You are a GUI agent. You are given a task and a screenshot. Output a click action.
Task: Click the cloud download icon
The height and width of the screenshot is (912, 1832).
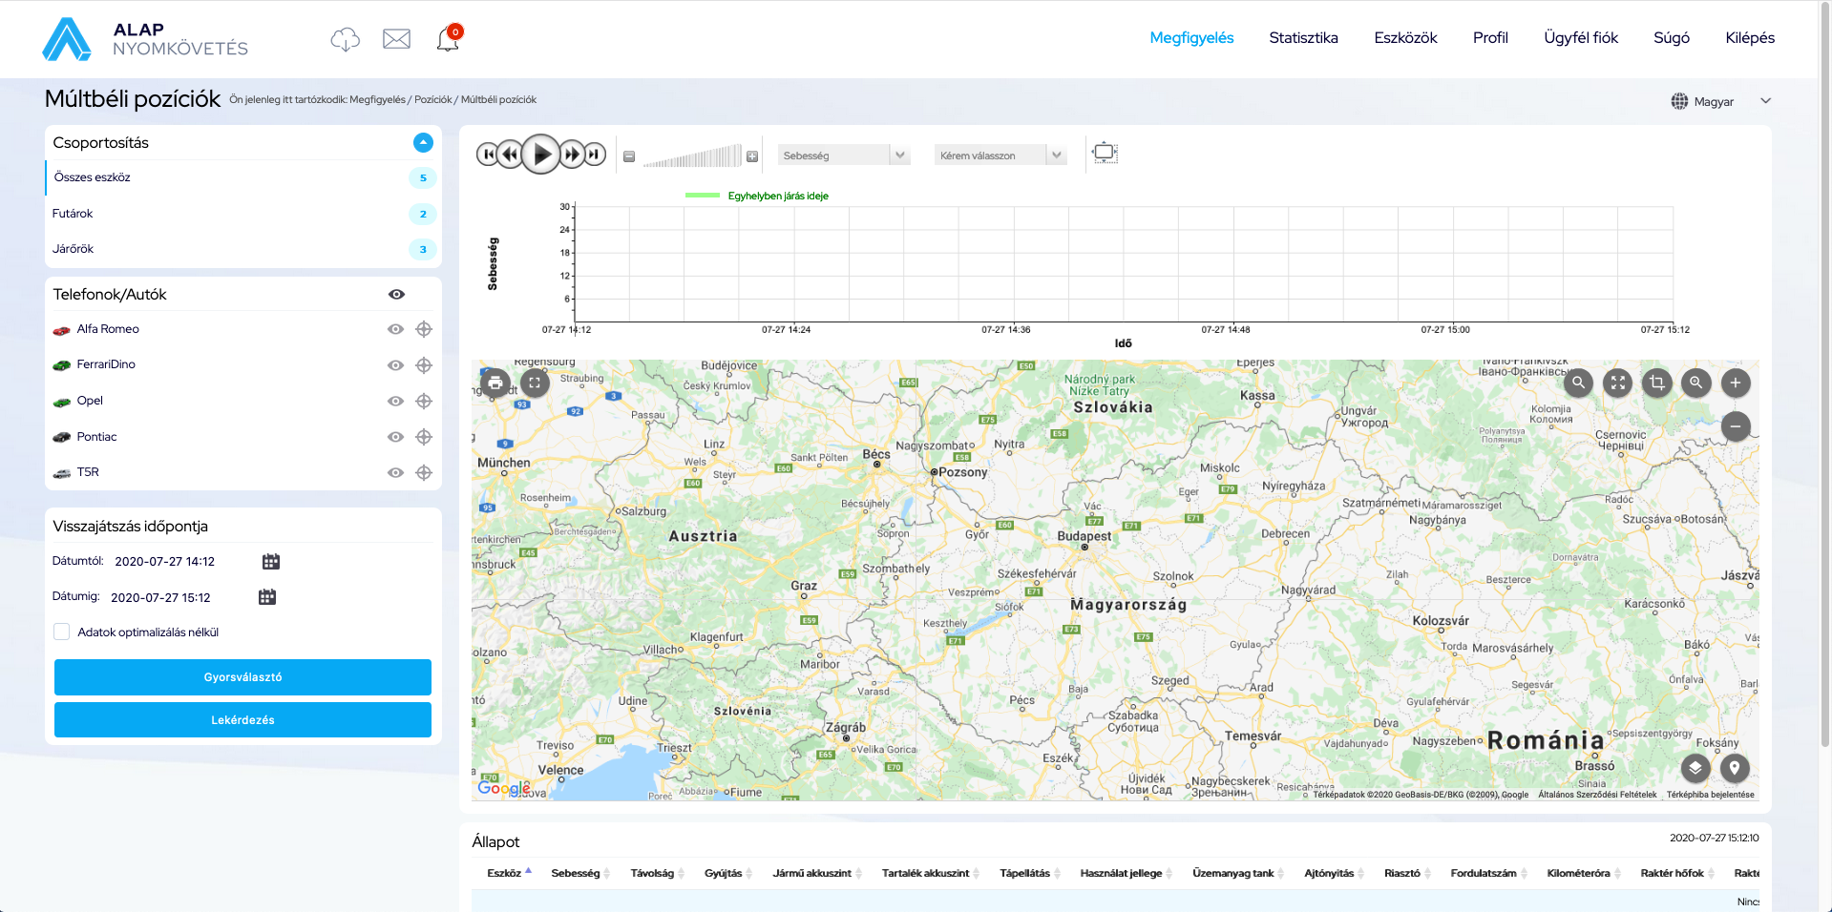[x=345, y=39]
